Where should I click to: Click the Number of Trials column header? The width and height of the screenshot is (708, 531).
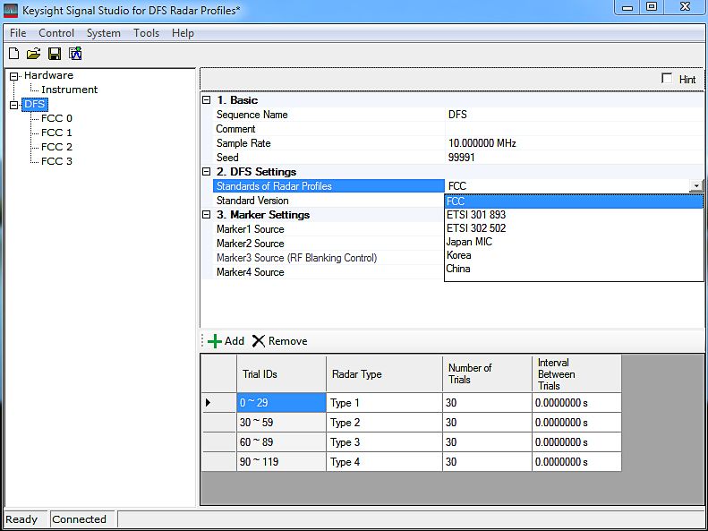coord(487,374)
